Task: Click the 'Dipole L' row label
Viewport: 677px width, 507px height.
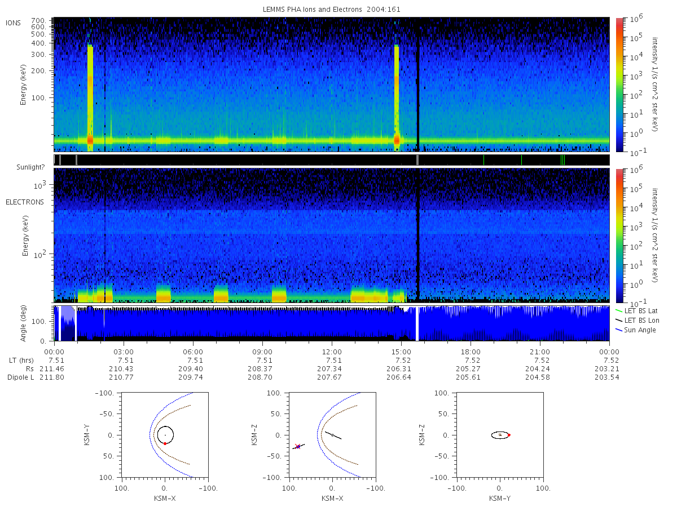Action: 20,377
